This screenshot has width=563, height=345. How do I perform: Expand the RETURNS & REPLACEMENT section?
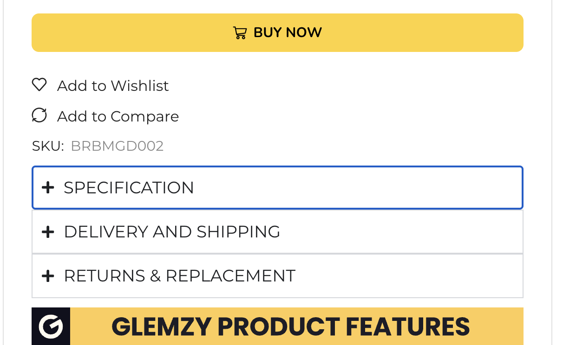277,276
